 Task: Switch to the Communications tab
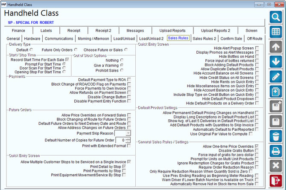[59, 39]
